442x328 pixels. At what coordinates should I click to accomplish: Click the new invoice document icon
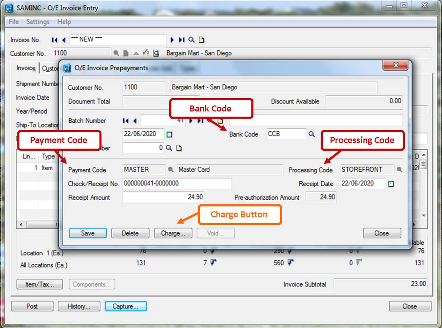point(201,40)
